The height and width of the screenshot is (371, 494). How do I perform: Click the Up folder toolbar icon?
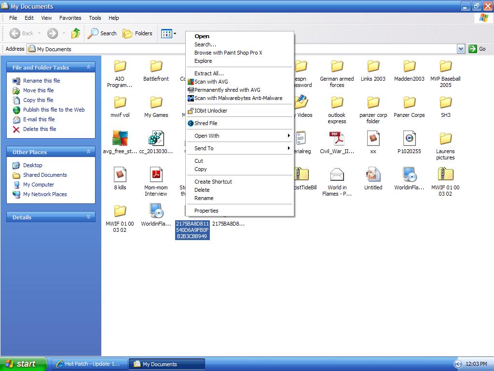click(76, 33)
